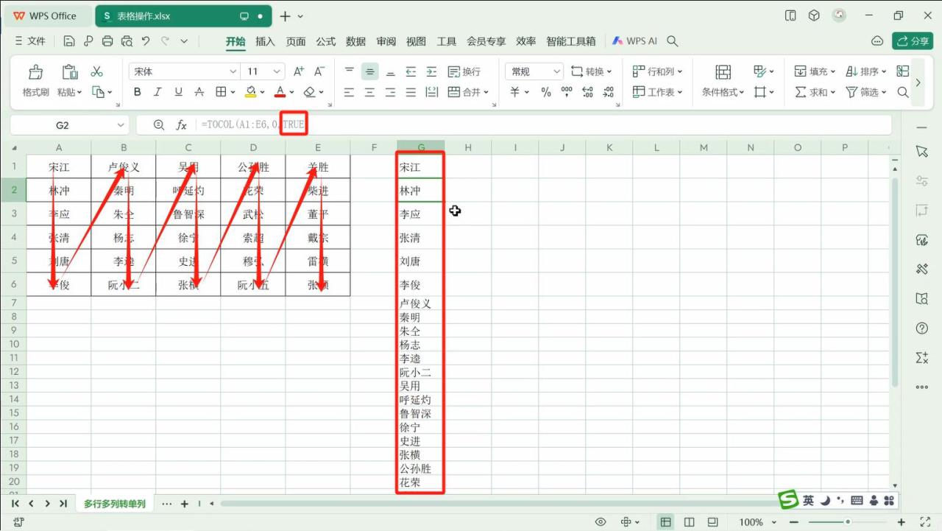The height and width of the screenshot is (531, 942).
Task: Click the Cut scissors icon
Action: point(96,71)
